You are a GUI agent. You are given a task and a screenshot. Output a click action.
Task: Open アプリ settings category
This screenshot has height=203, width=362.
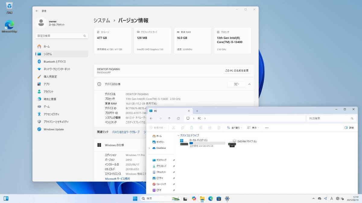[x=62, y=84]
